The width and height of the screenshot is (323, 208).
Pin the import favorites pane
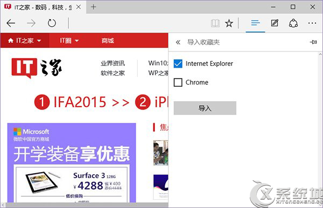(x=313, y=42)
